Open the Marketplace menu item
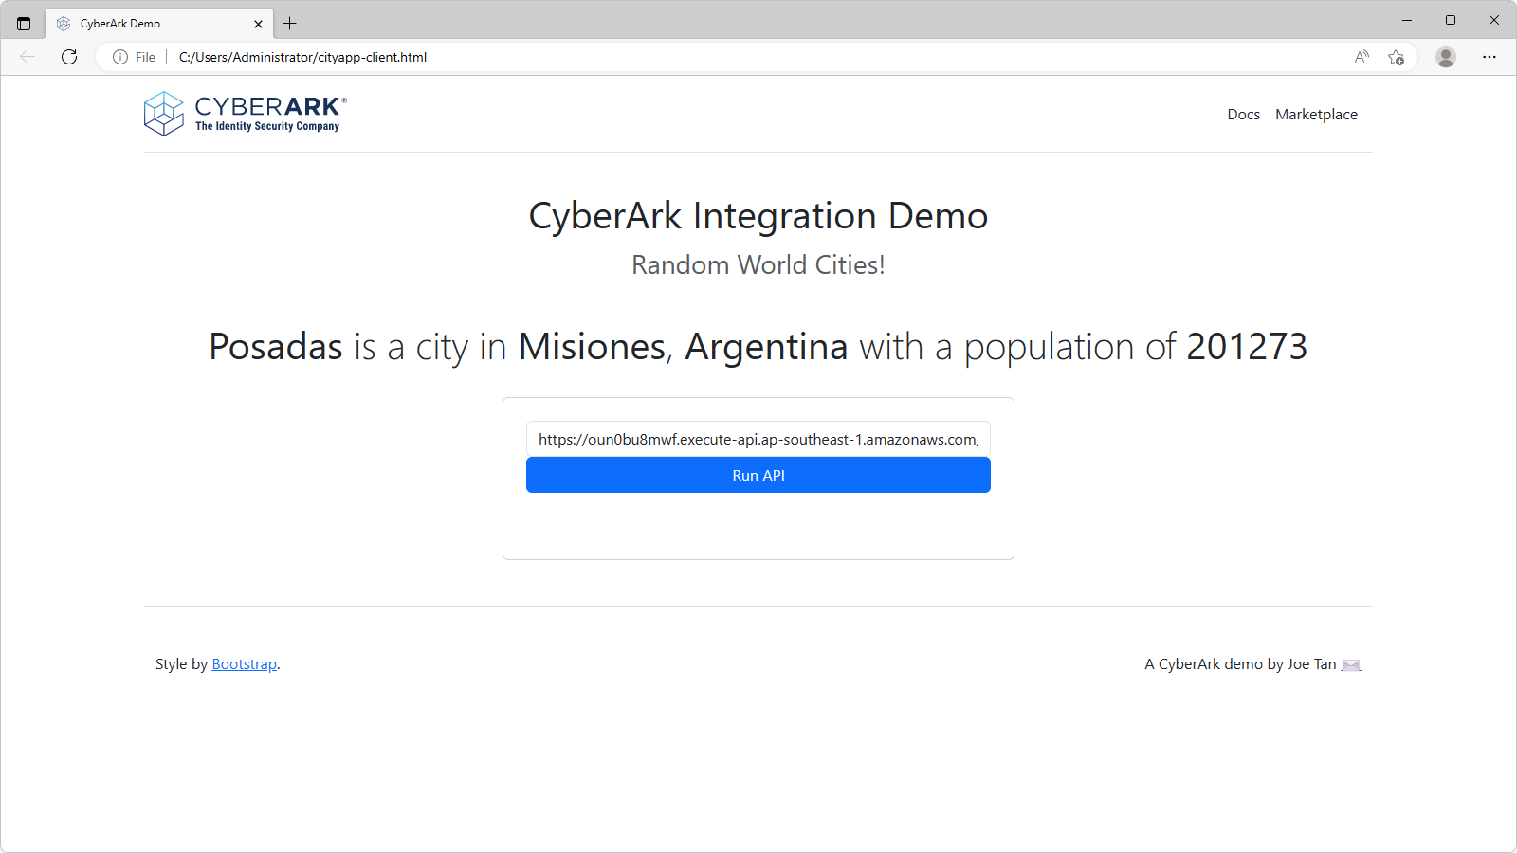 [1316, 114]
